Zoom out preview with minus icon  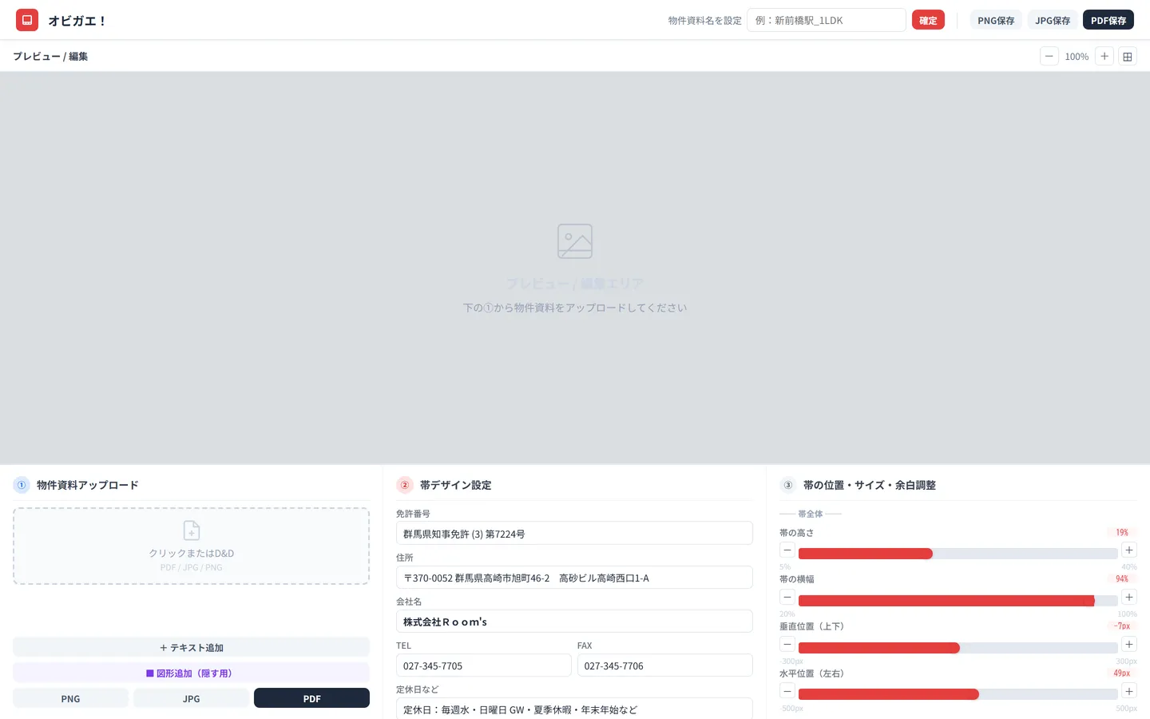[x=1049, y=56]
